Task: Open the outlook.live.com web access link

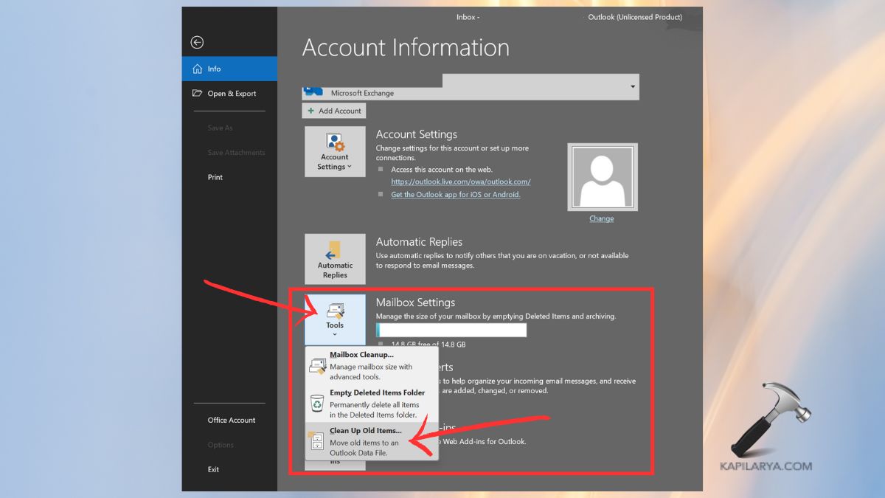Action: [460, 181]
